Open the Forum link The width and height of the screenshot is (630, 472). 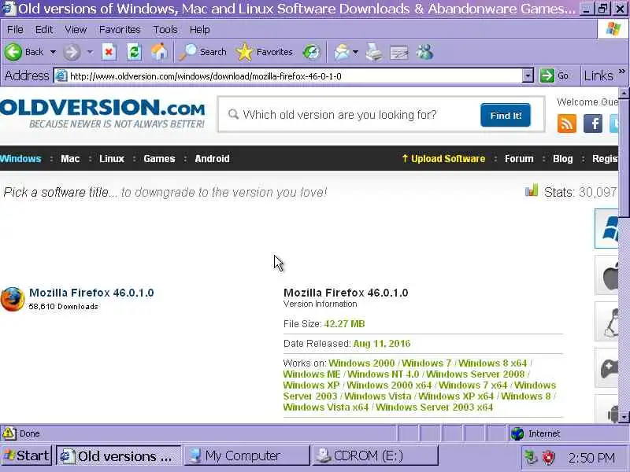click(519, 159)
